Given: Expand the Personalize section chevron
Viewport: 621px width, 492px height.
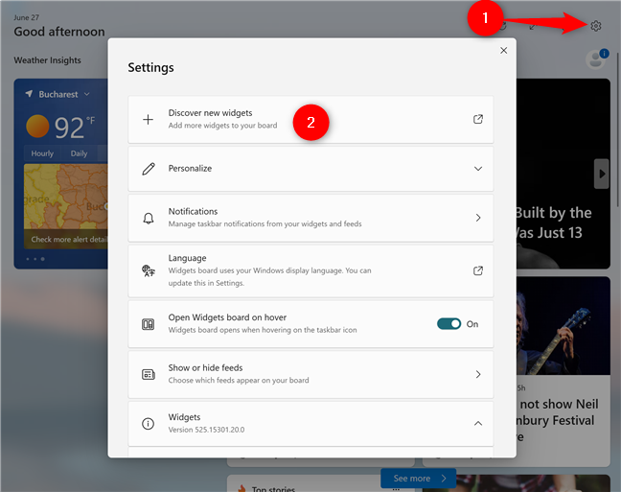Looking at the screenshot, I should [x=478, y=169].
